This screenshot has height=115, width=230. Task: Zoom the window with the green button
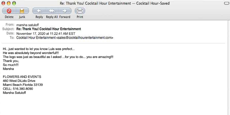[14, 3]
